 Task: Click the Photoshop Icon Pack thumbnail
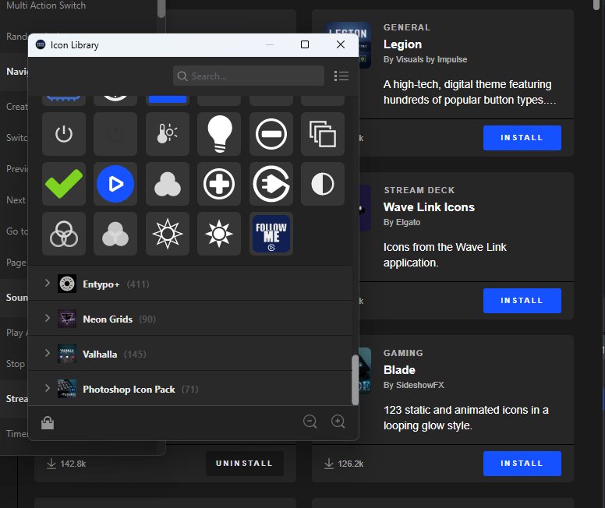[67, 389]
